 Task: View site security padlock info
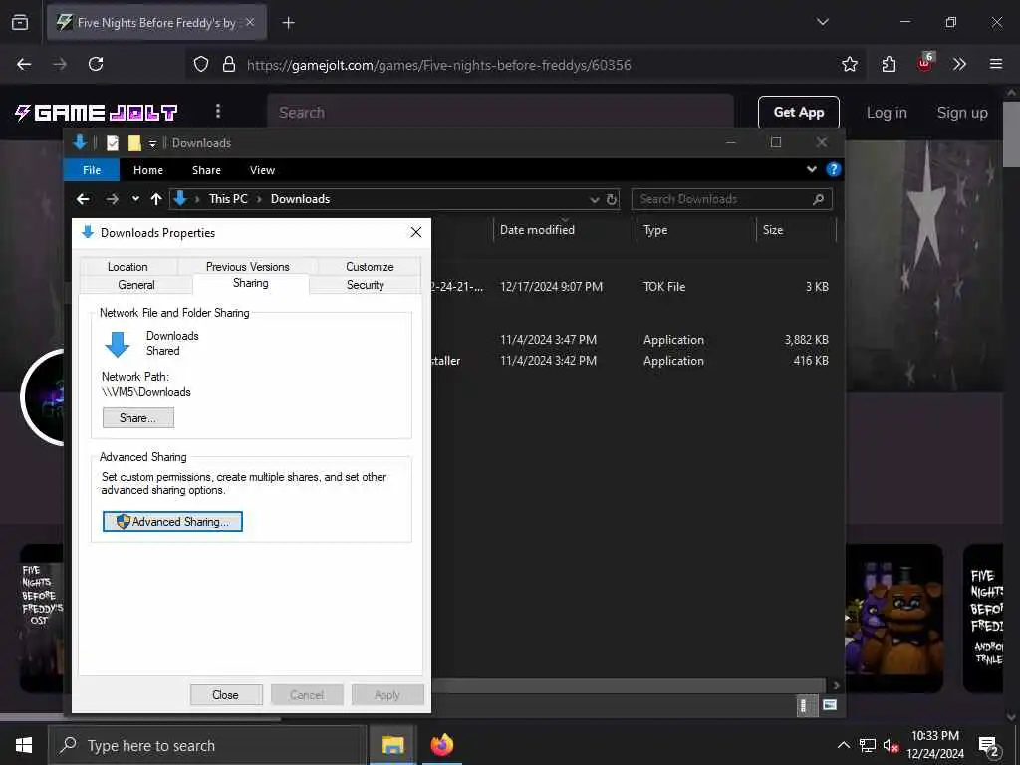click(228, 64)
